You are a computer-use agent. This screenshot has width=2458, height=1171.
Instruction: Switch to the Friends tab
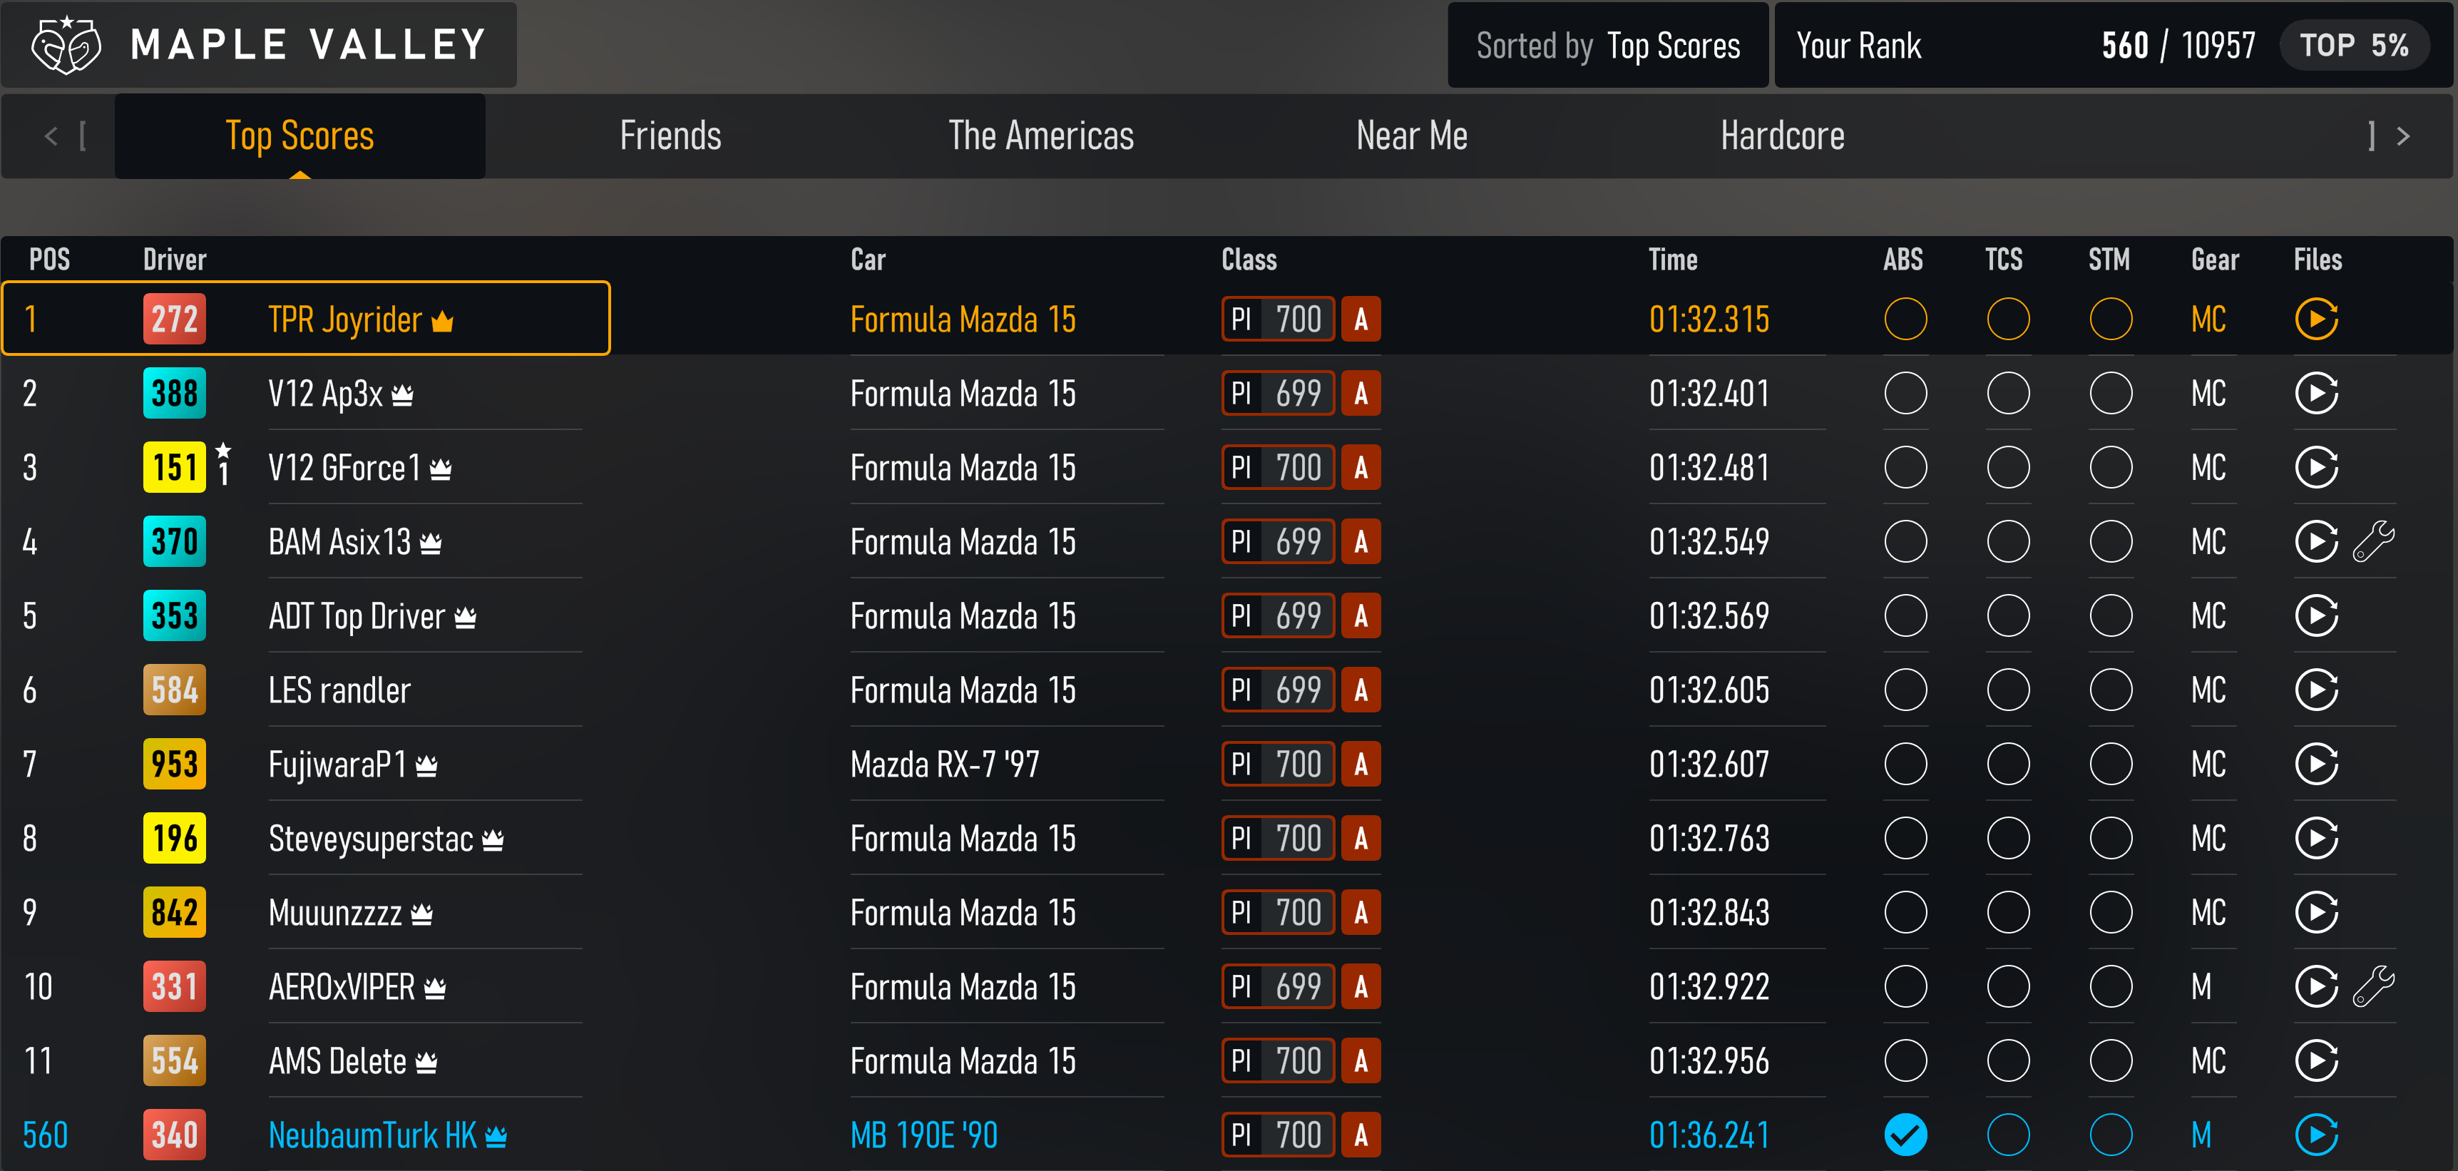click(x=671, y=135)
